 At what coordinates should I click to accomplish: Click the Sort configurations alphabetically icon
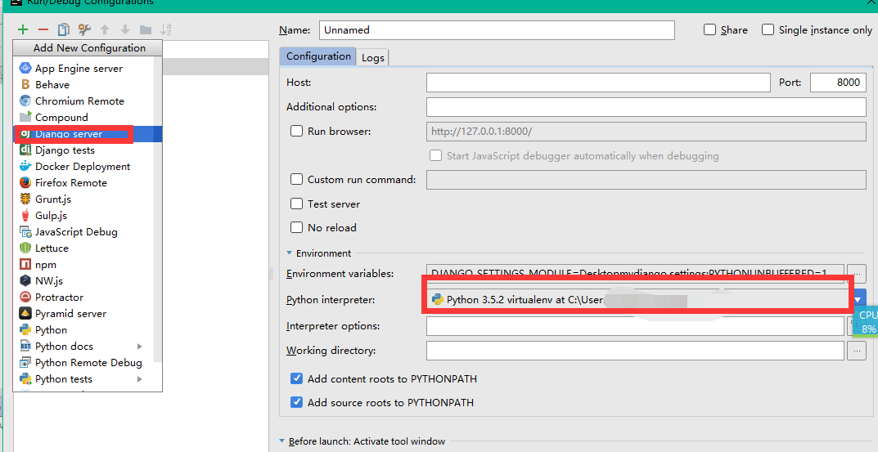[x=166, y=29]
